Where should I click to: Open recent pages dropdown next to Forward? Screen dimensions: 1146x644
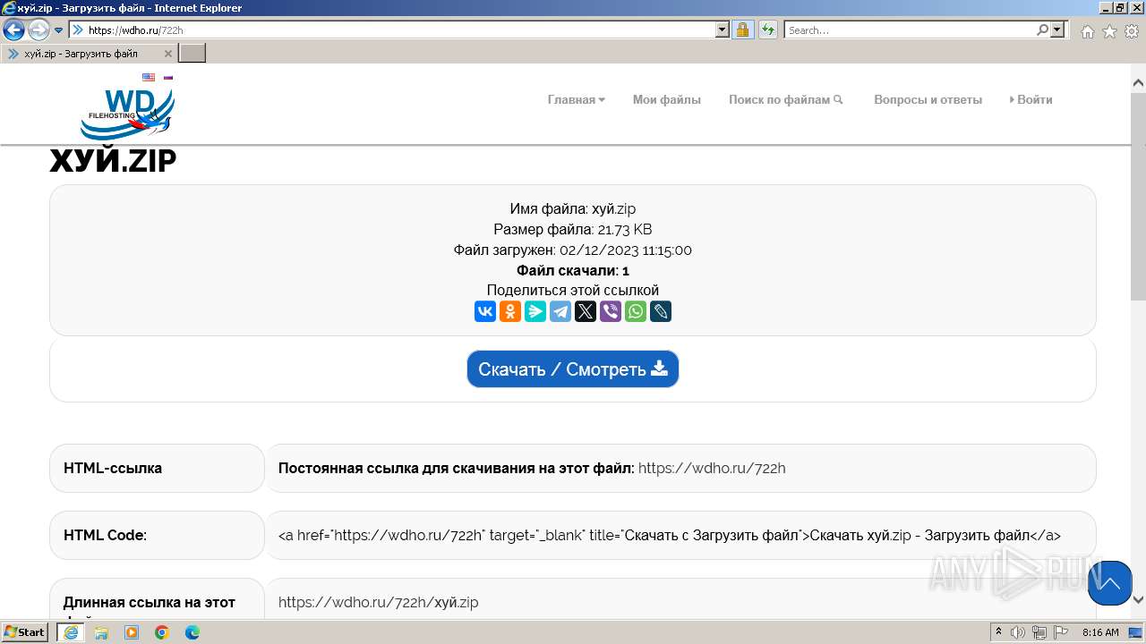click(59, 30)
